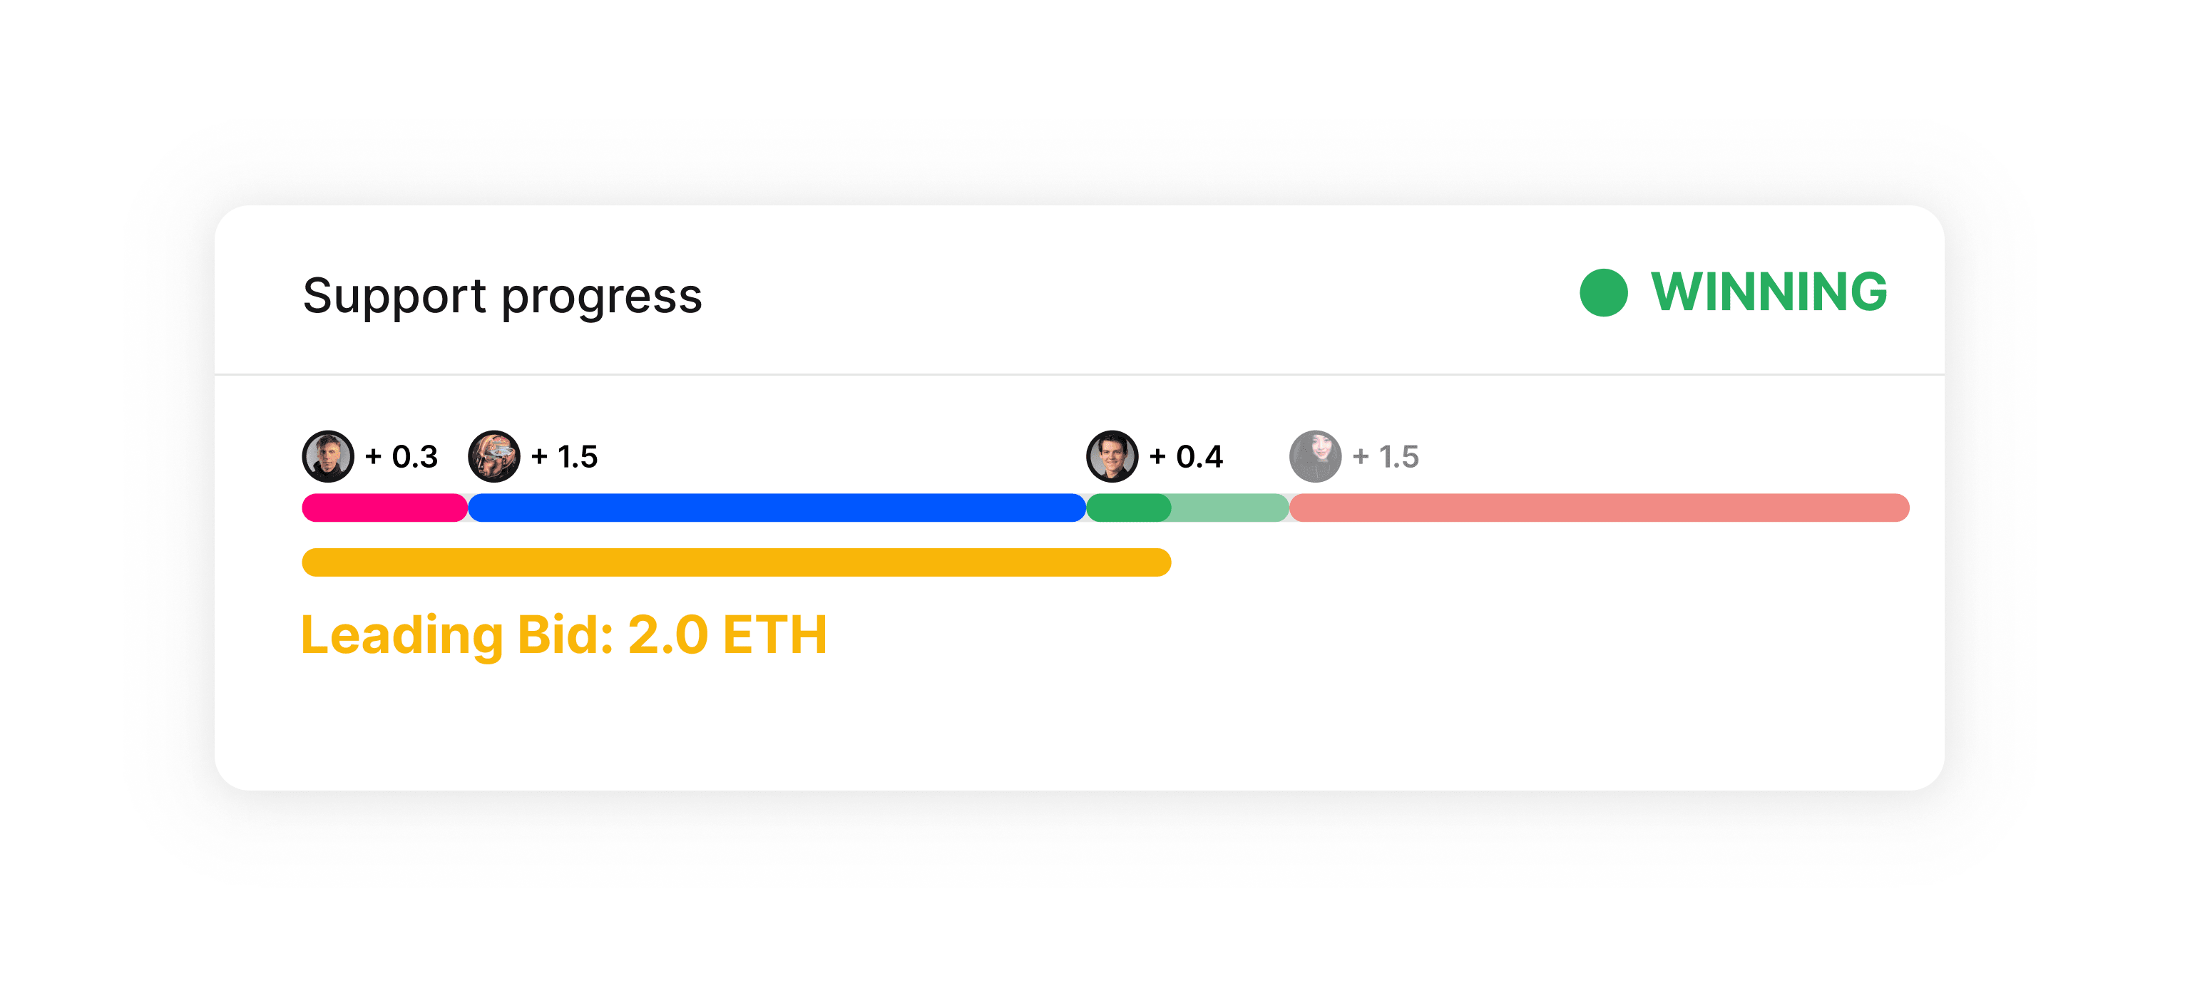
Task: Click the yellow leading bid bar
Action: [736, 562]
